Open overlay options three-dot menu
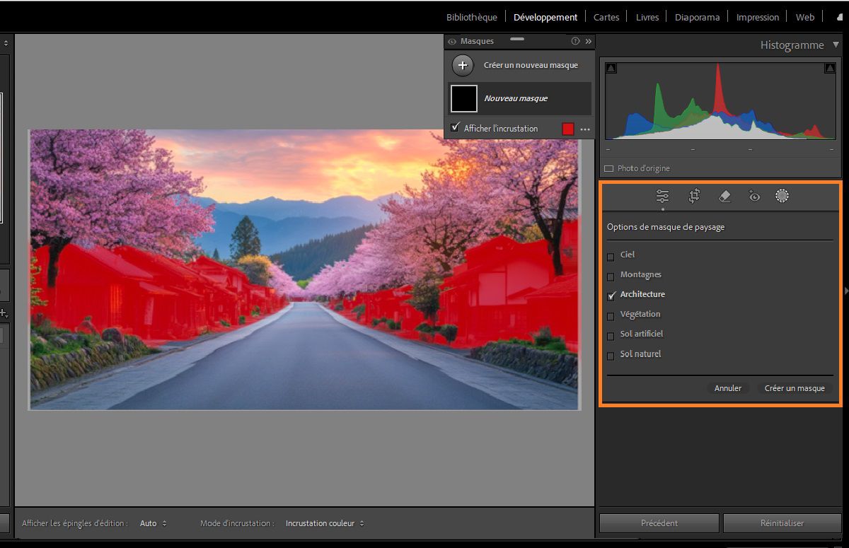 pyautogui.click(x=585, y=129)
